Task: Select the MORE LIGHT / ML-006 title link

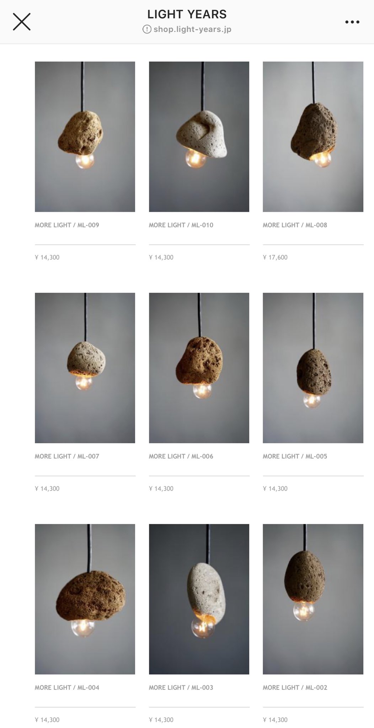Action: pos(181,456)
